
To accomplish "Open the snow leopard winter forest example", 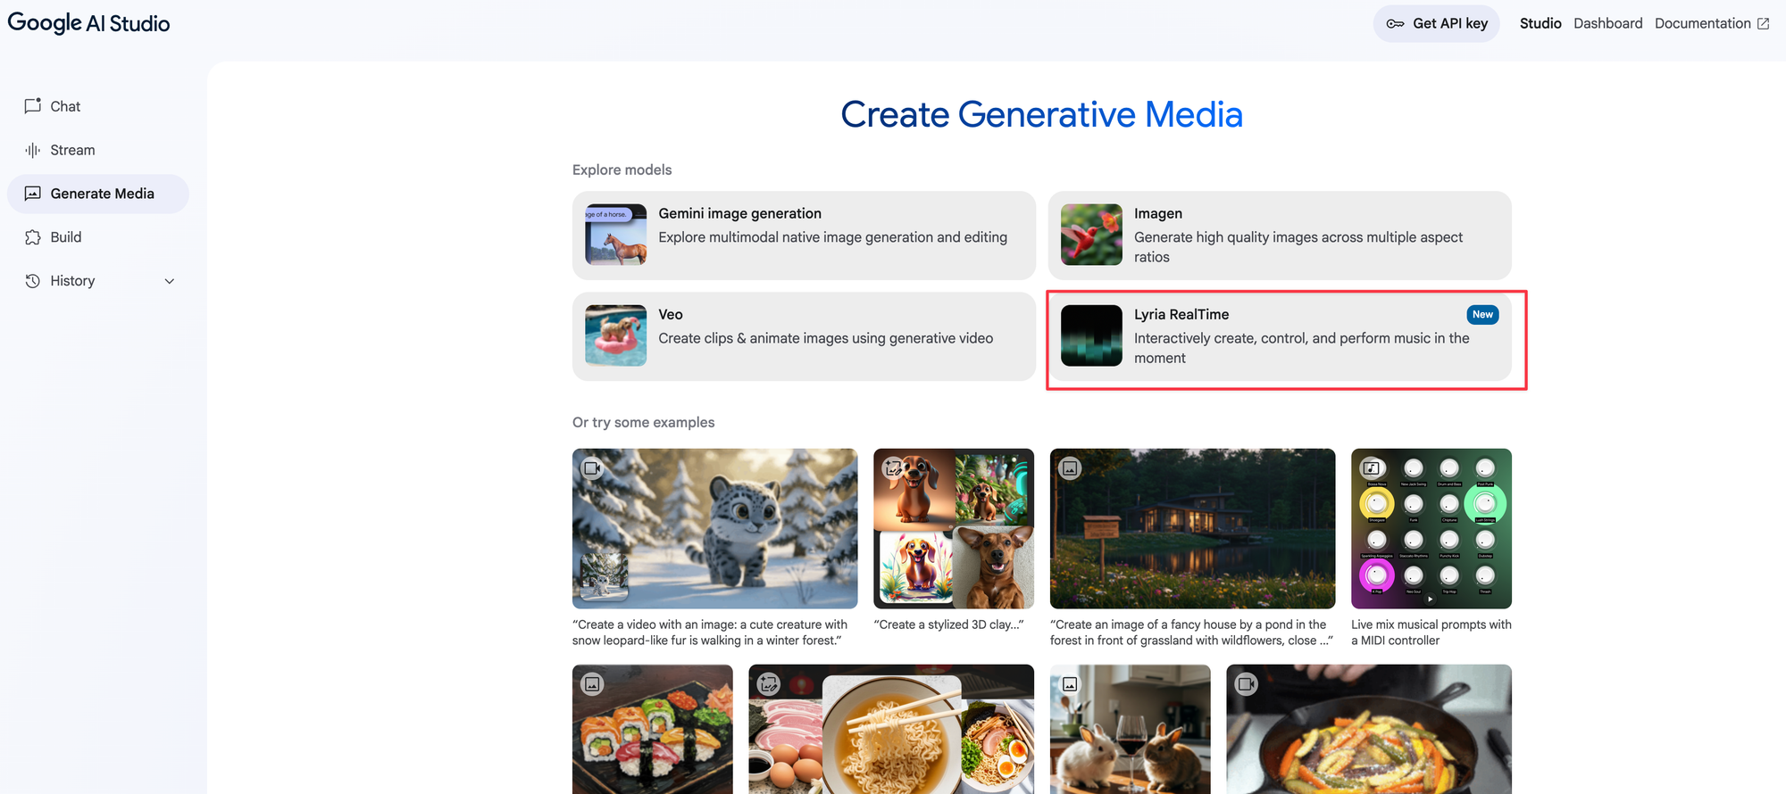I will click(x=714, y=528).
